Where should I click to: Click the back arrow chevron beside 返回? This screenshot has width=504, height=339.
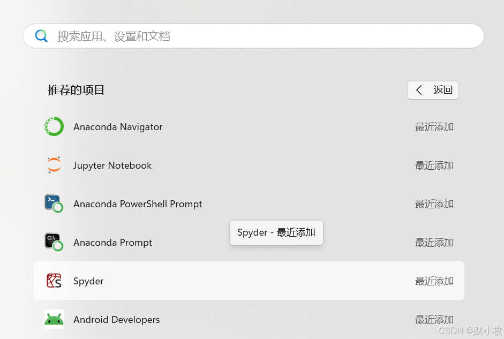click(419, 90)
